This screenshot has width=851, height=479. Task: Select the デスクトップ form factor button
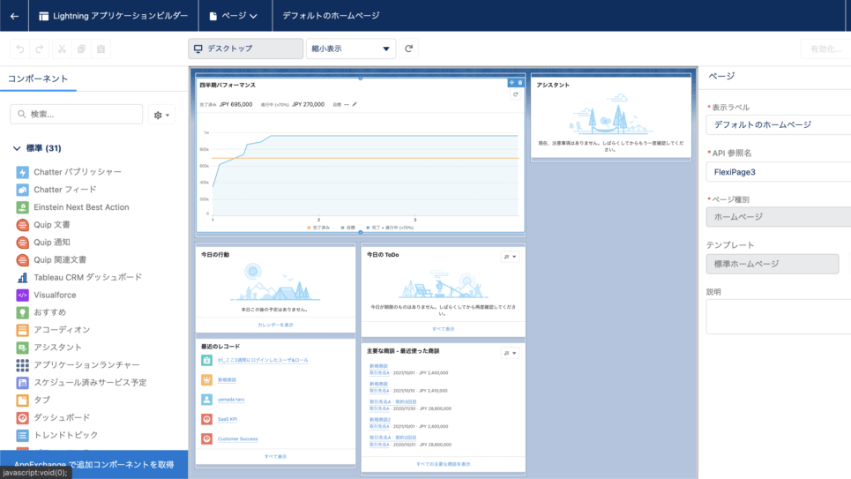[x=245, y=49]
